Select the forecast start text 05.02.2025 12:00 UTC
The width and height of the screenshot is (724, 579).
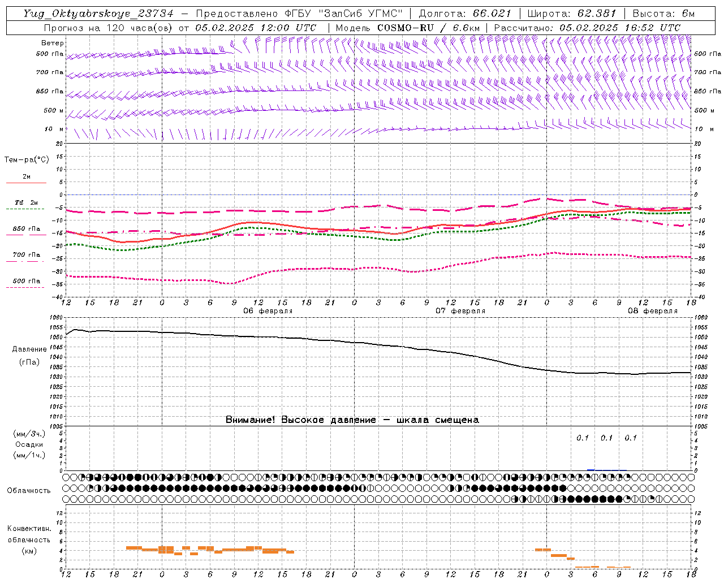coord(256,28)
